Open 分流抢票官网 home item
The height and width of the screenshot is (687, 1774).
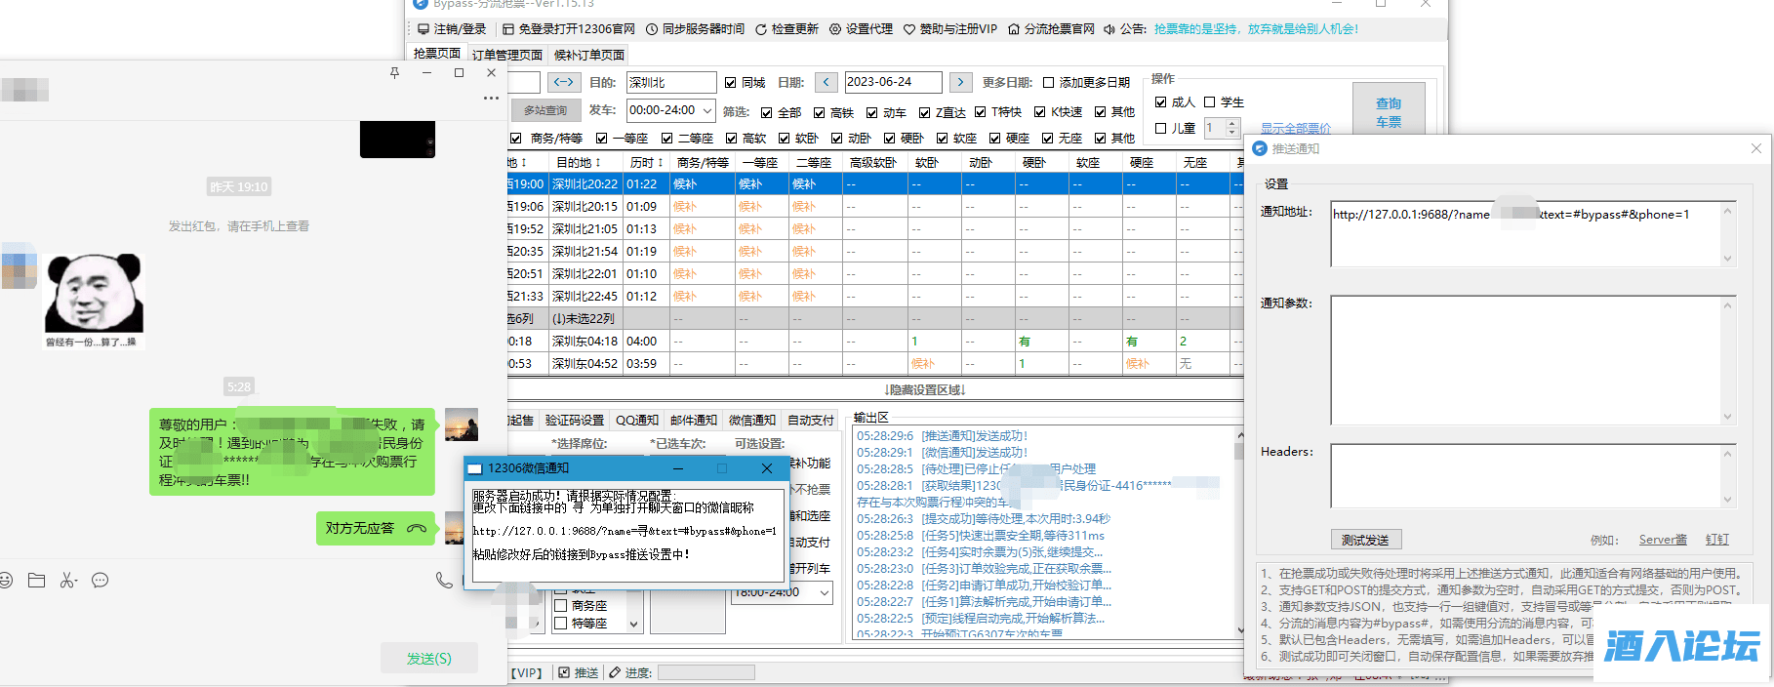1051,29
